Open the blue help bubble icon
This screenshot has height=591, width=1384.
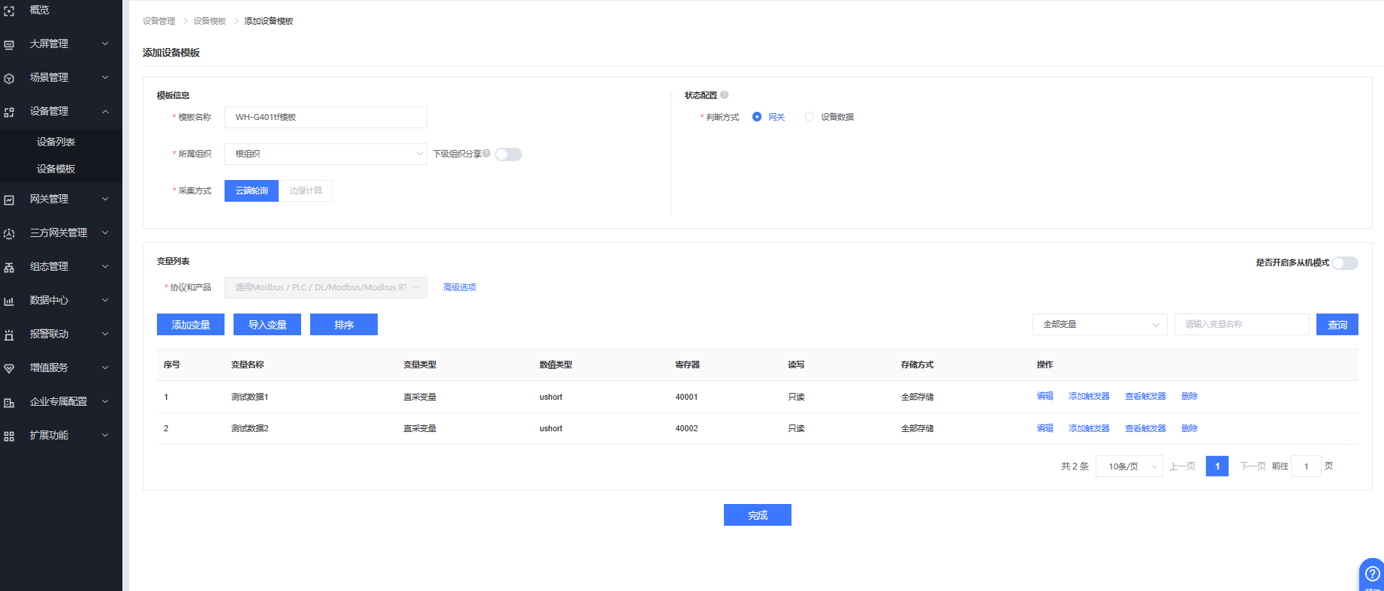click(x=1372, y=574)
